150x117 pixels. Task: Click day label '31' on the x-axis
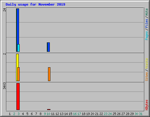coord(141,114)
